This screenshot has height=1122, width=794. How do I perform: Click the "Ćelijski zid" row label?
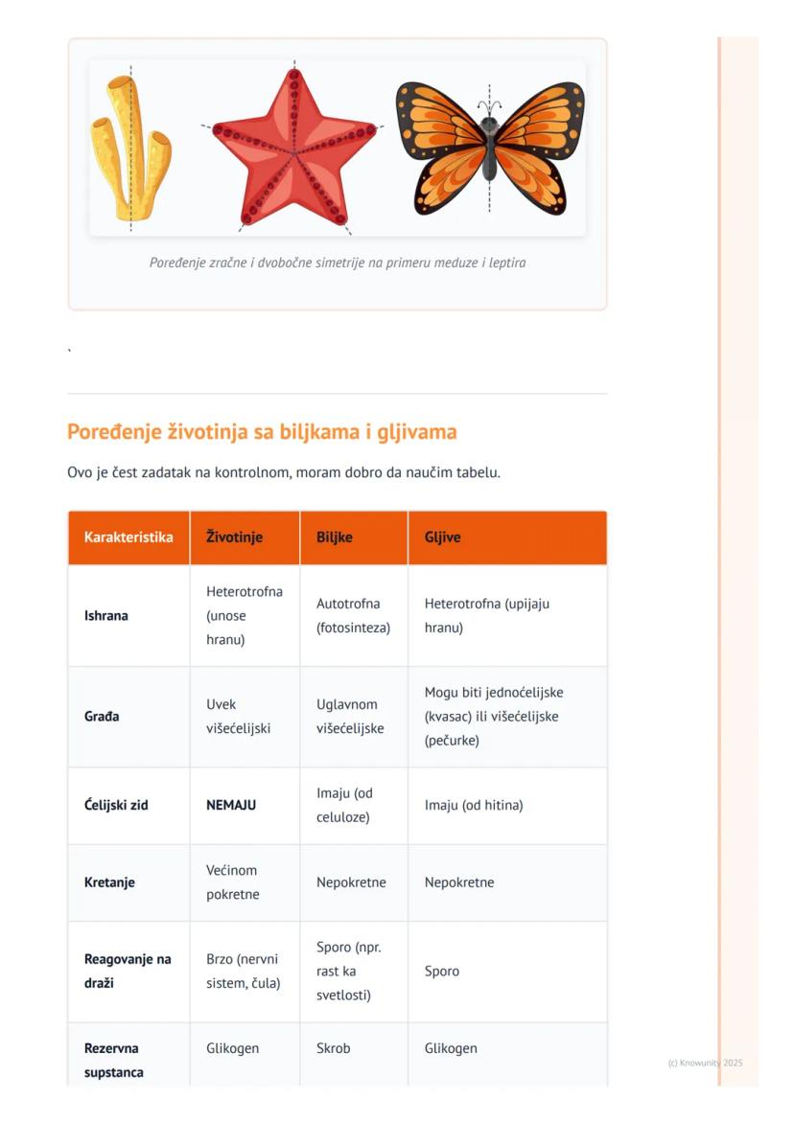pos(116,806)
